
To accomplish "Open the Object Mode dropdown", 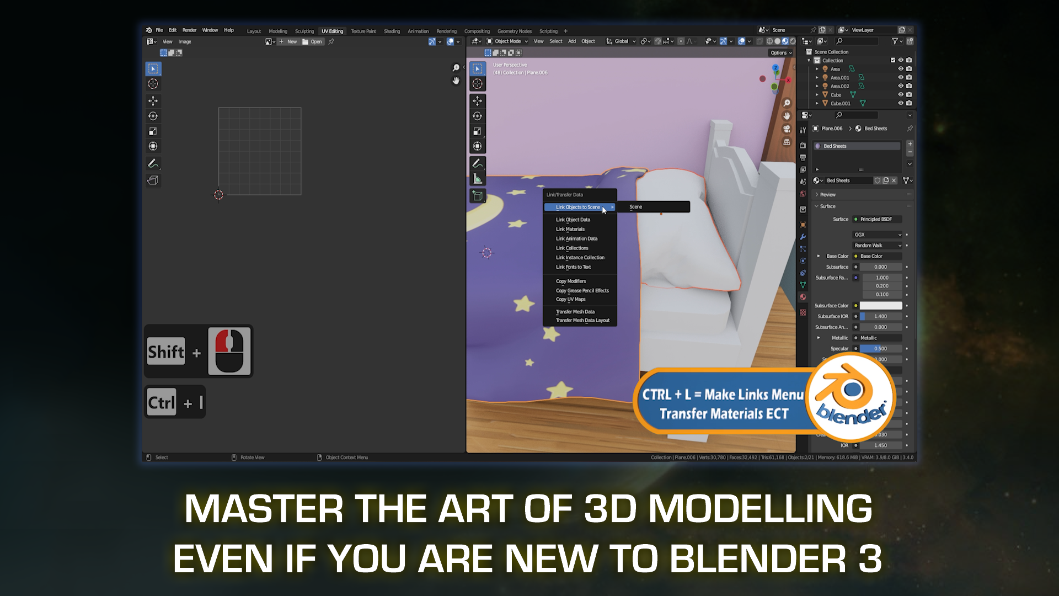I will [507, 41].
